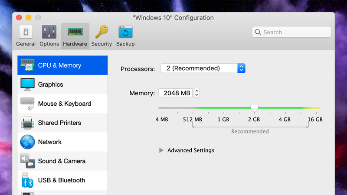Viewport: 347px width, 195px height.
Task: Click the USB & Bluetooth icon
Action: pos(27,180)
